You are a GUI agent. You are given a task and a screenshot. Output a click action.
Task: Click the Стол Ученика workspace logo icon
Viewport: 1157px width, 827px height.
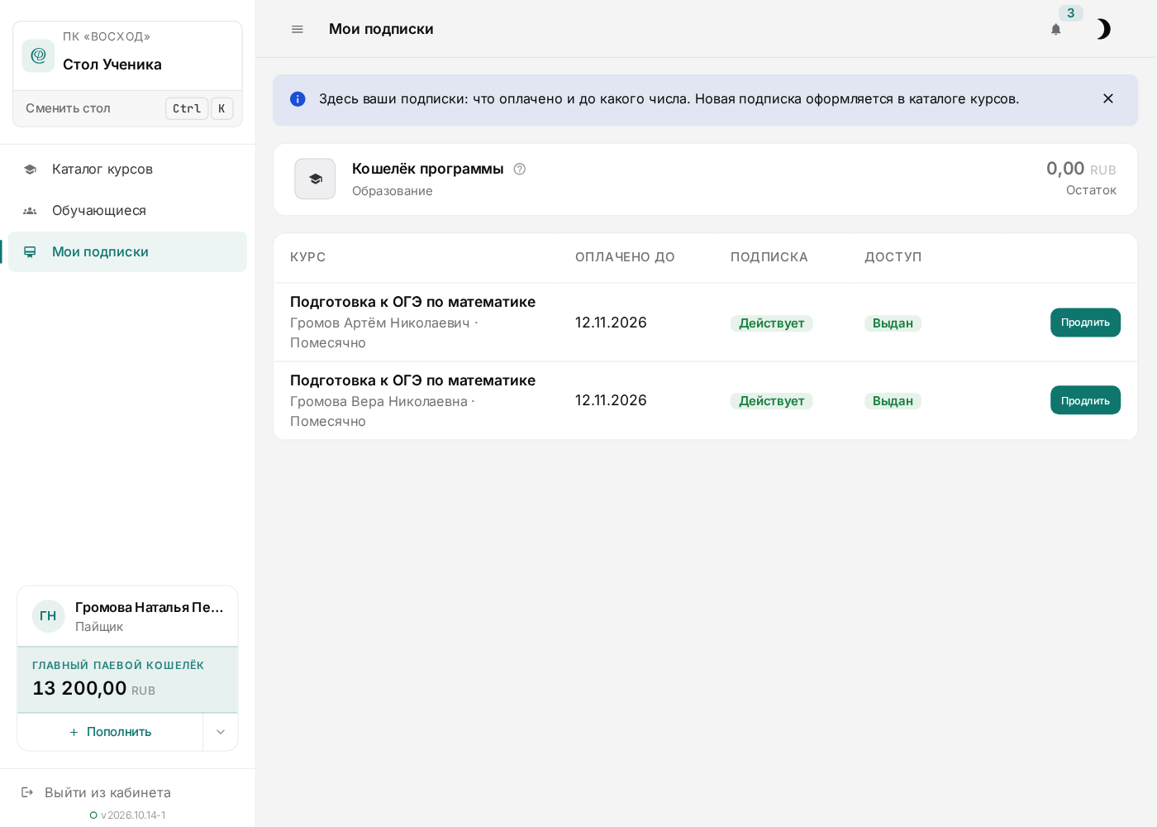click(x=38, y=55)
